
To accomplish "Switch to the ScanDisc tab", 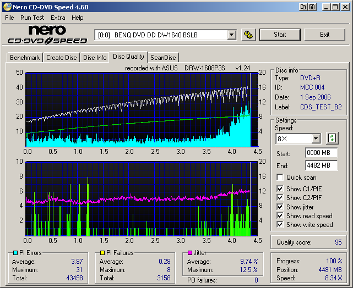I will pos(163,58).
